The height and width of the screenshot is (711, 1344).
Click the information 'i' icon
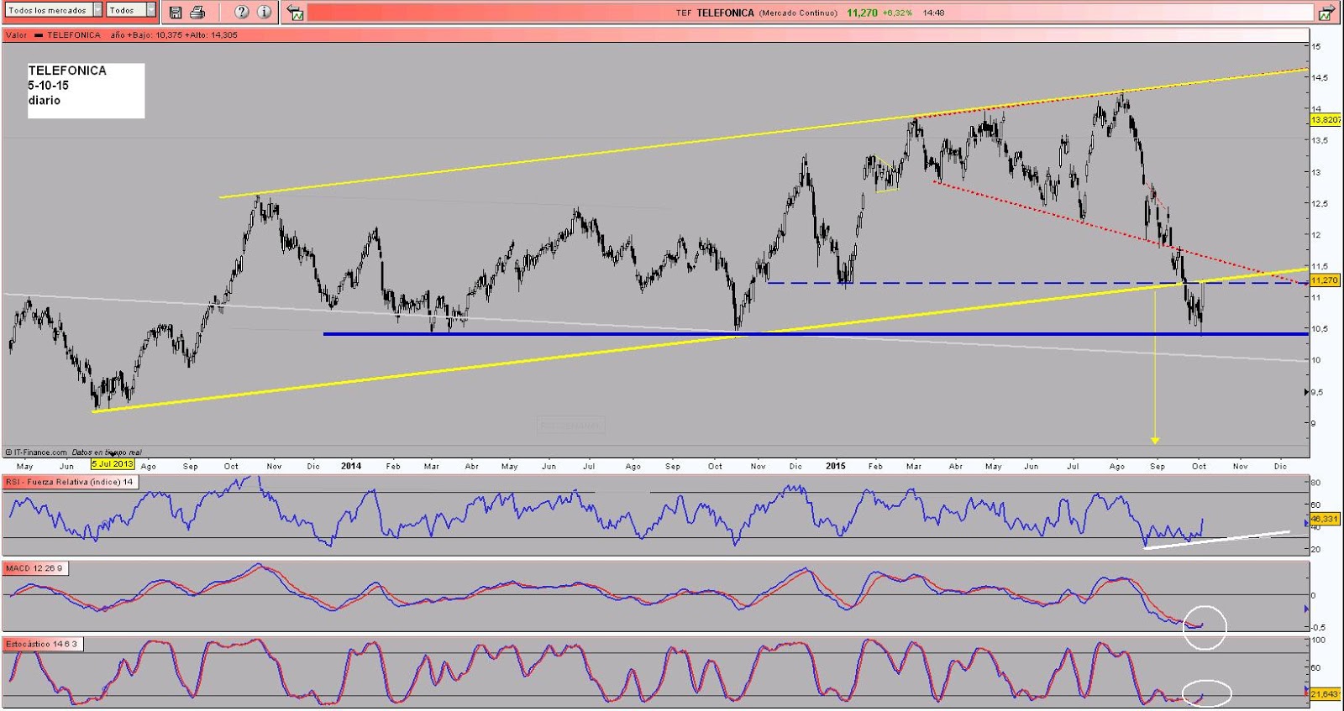pyautogui.click(x=264, y=12)
